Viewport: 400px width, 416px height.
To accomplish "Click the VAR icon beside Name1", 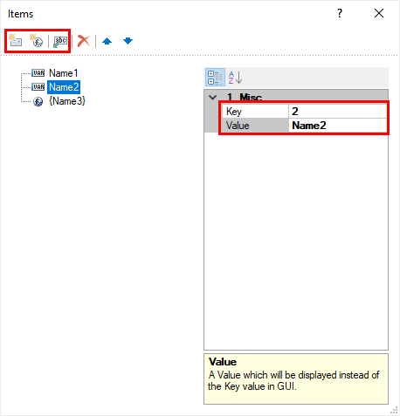I will [38, 73].
